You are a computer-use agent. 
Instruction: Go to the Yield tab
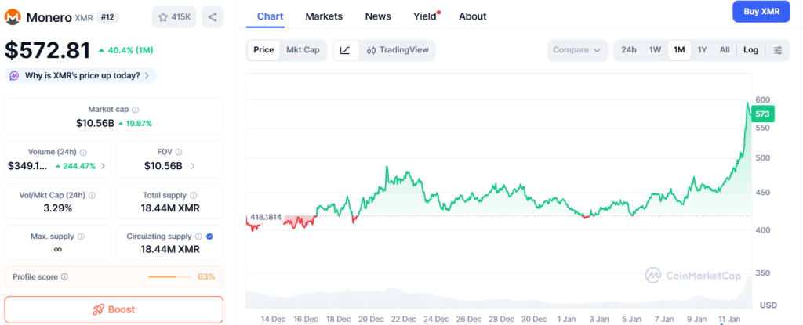[424, 16]
